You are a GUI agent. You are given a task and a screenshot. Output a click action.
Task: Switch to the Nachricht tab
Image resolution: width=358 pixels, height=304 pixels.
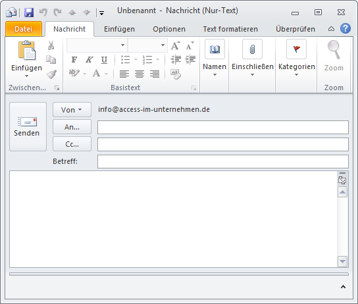(69, 29)
